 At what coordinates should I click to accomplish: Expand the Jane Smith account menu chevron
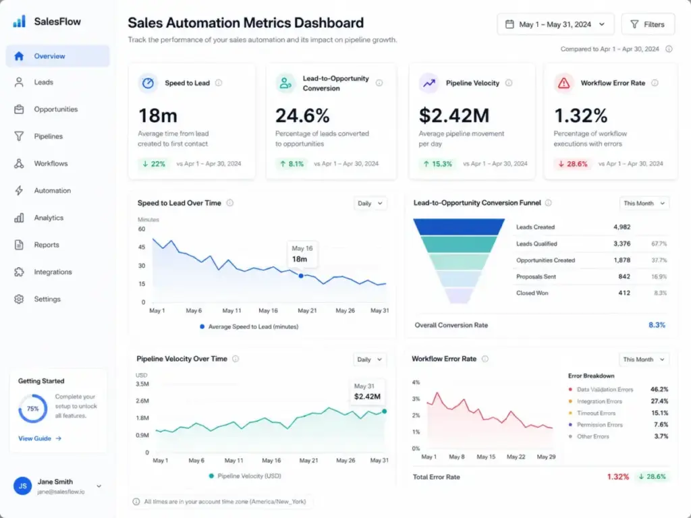(99, 486)
